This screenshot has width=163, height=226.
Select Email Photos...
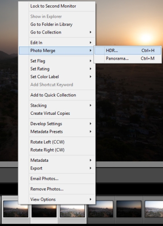pos(57,179)
